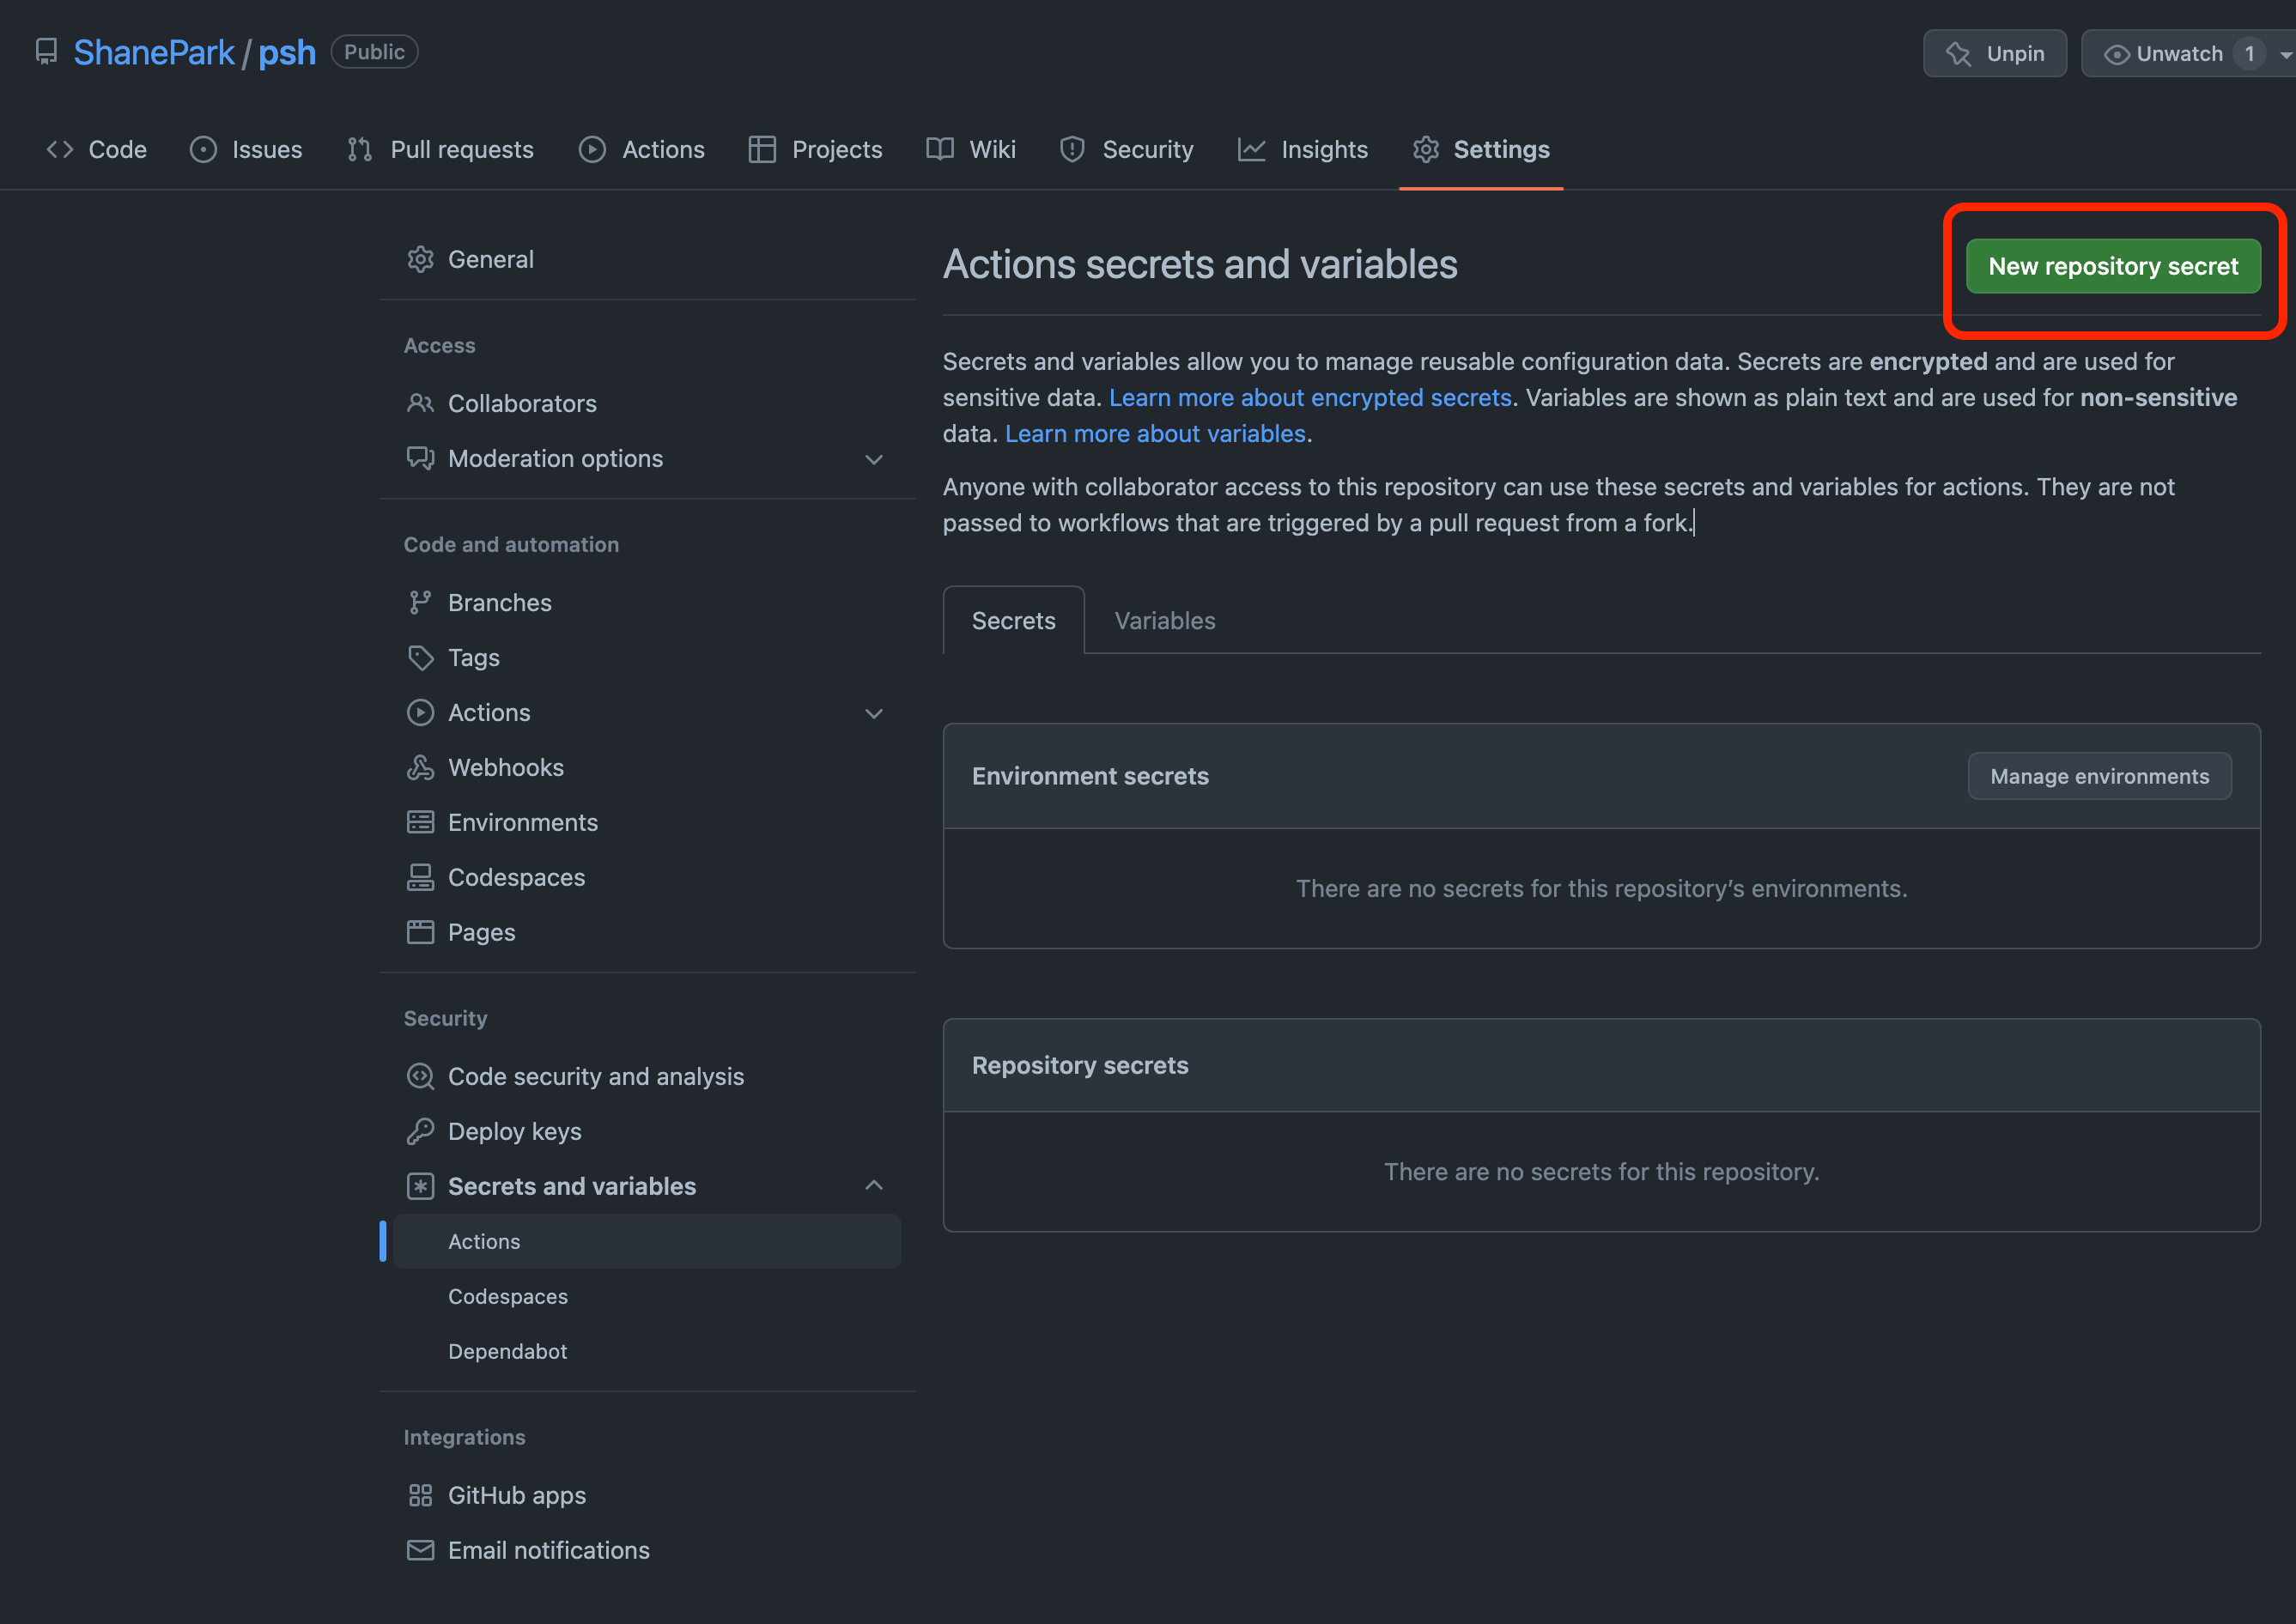The width and height of the screenshot is (2296, 1624).
Task: Expand the Moderation options chevron
Action: click(873, 459)
